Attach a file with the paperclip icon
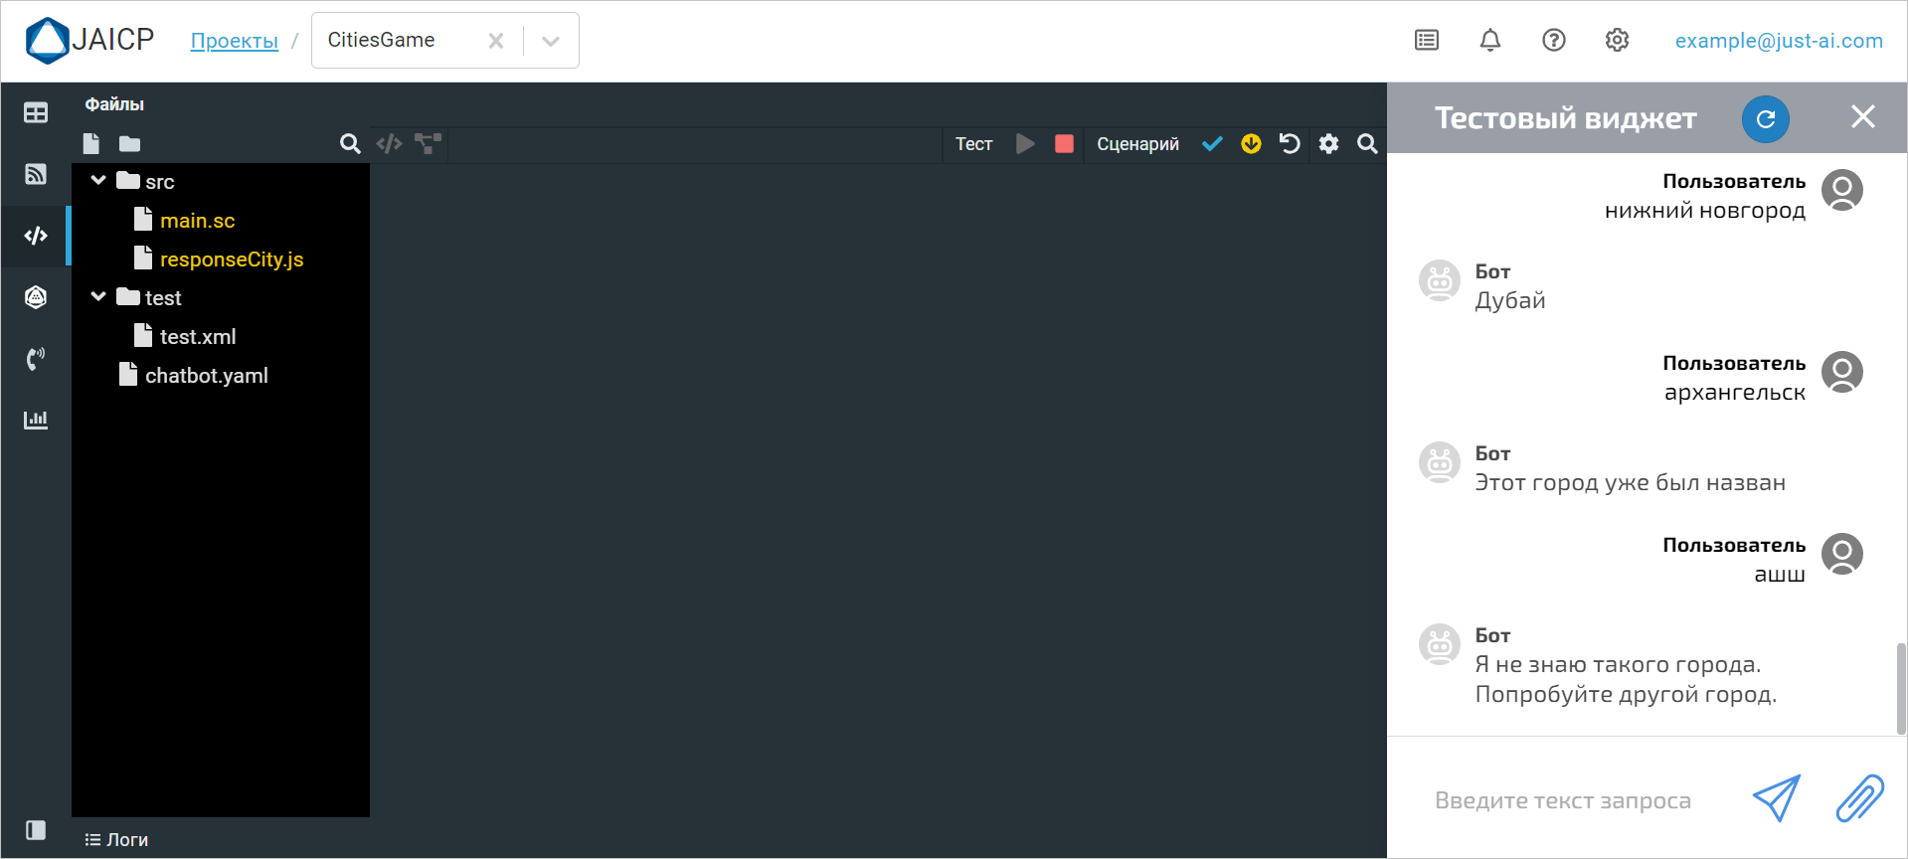This screenshot has width=1908, height=859. tap(1858, 798)
